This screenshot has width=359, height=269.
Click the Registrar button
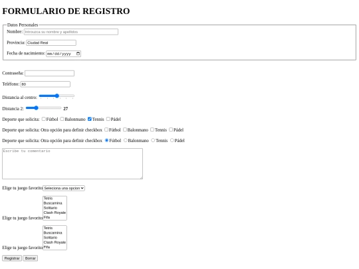(12, 258)
